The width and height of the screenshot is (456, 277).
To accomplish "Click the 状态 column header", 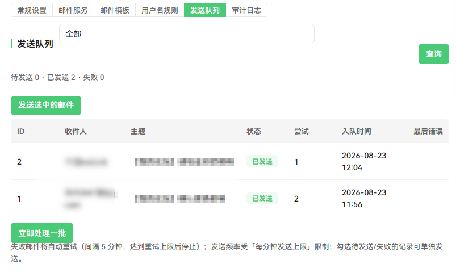I will click(254, 131).
